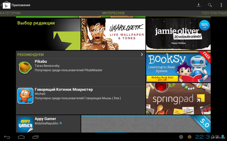Screen dimensions: 227x141
Task: Switch to the КАТЕГОРИИ tab
Action: (x=10, y=13)
